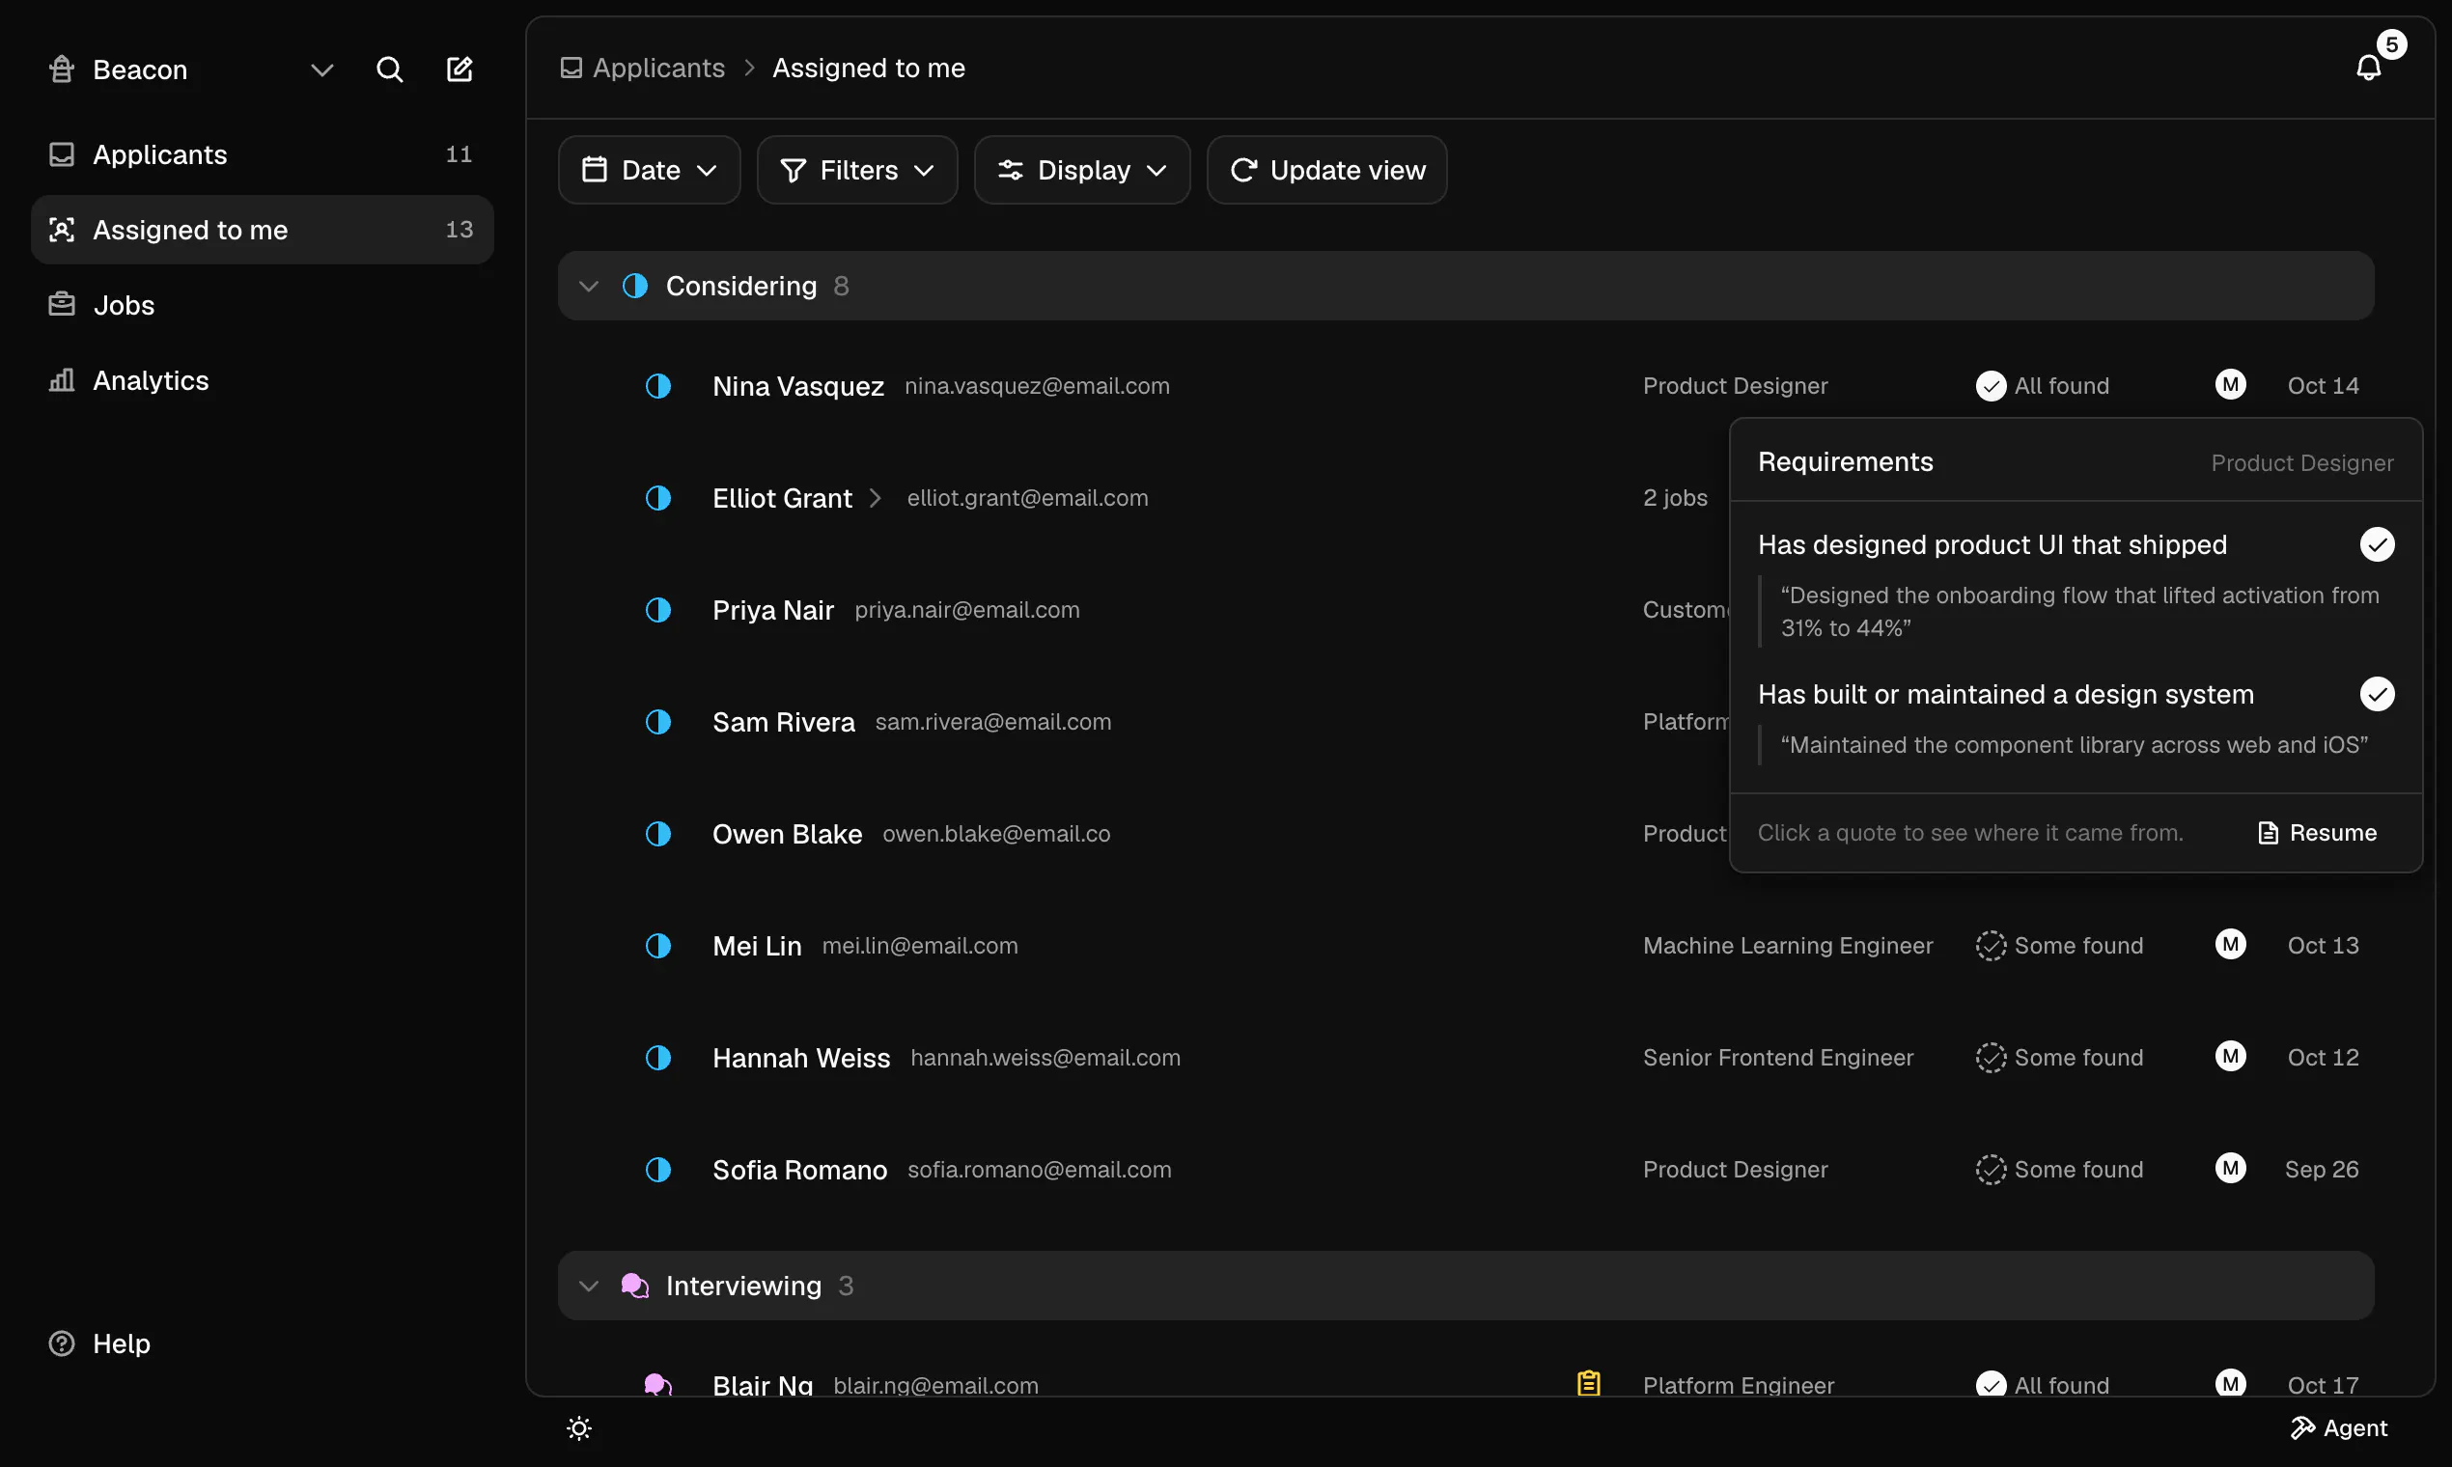This screenshot has width=2452, height=1467.
Task: Click the Beacon workspace logo icon
Action: [63, 69]
